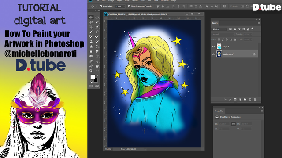Open the Layers panel menu
The width and height of the screenshot is (282, 158).
[259, 23]
